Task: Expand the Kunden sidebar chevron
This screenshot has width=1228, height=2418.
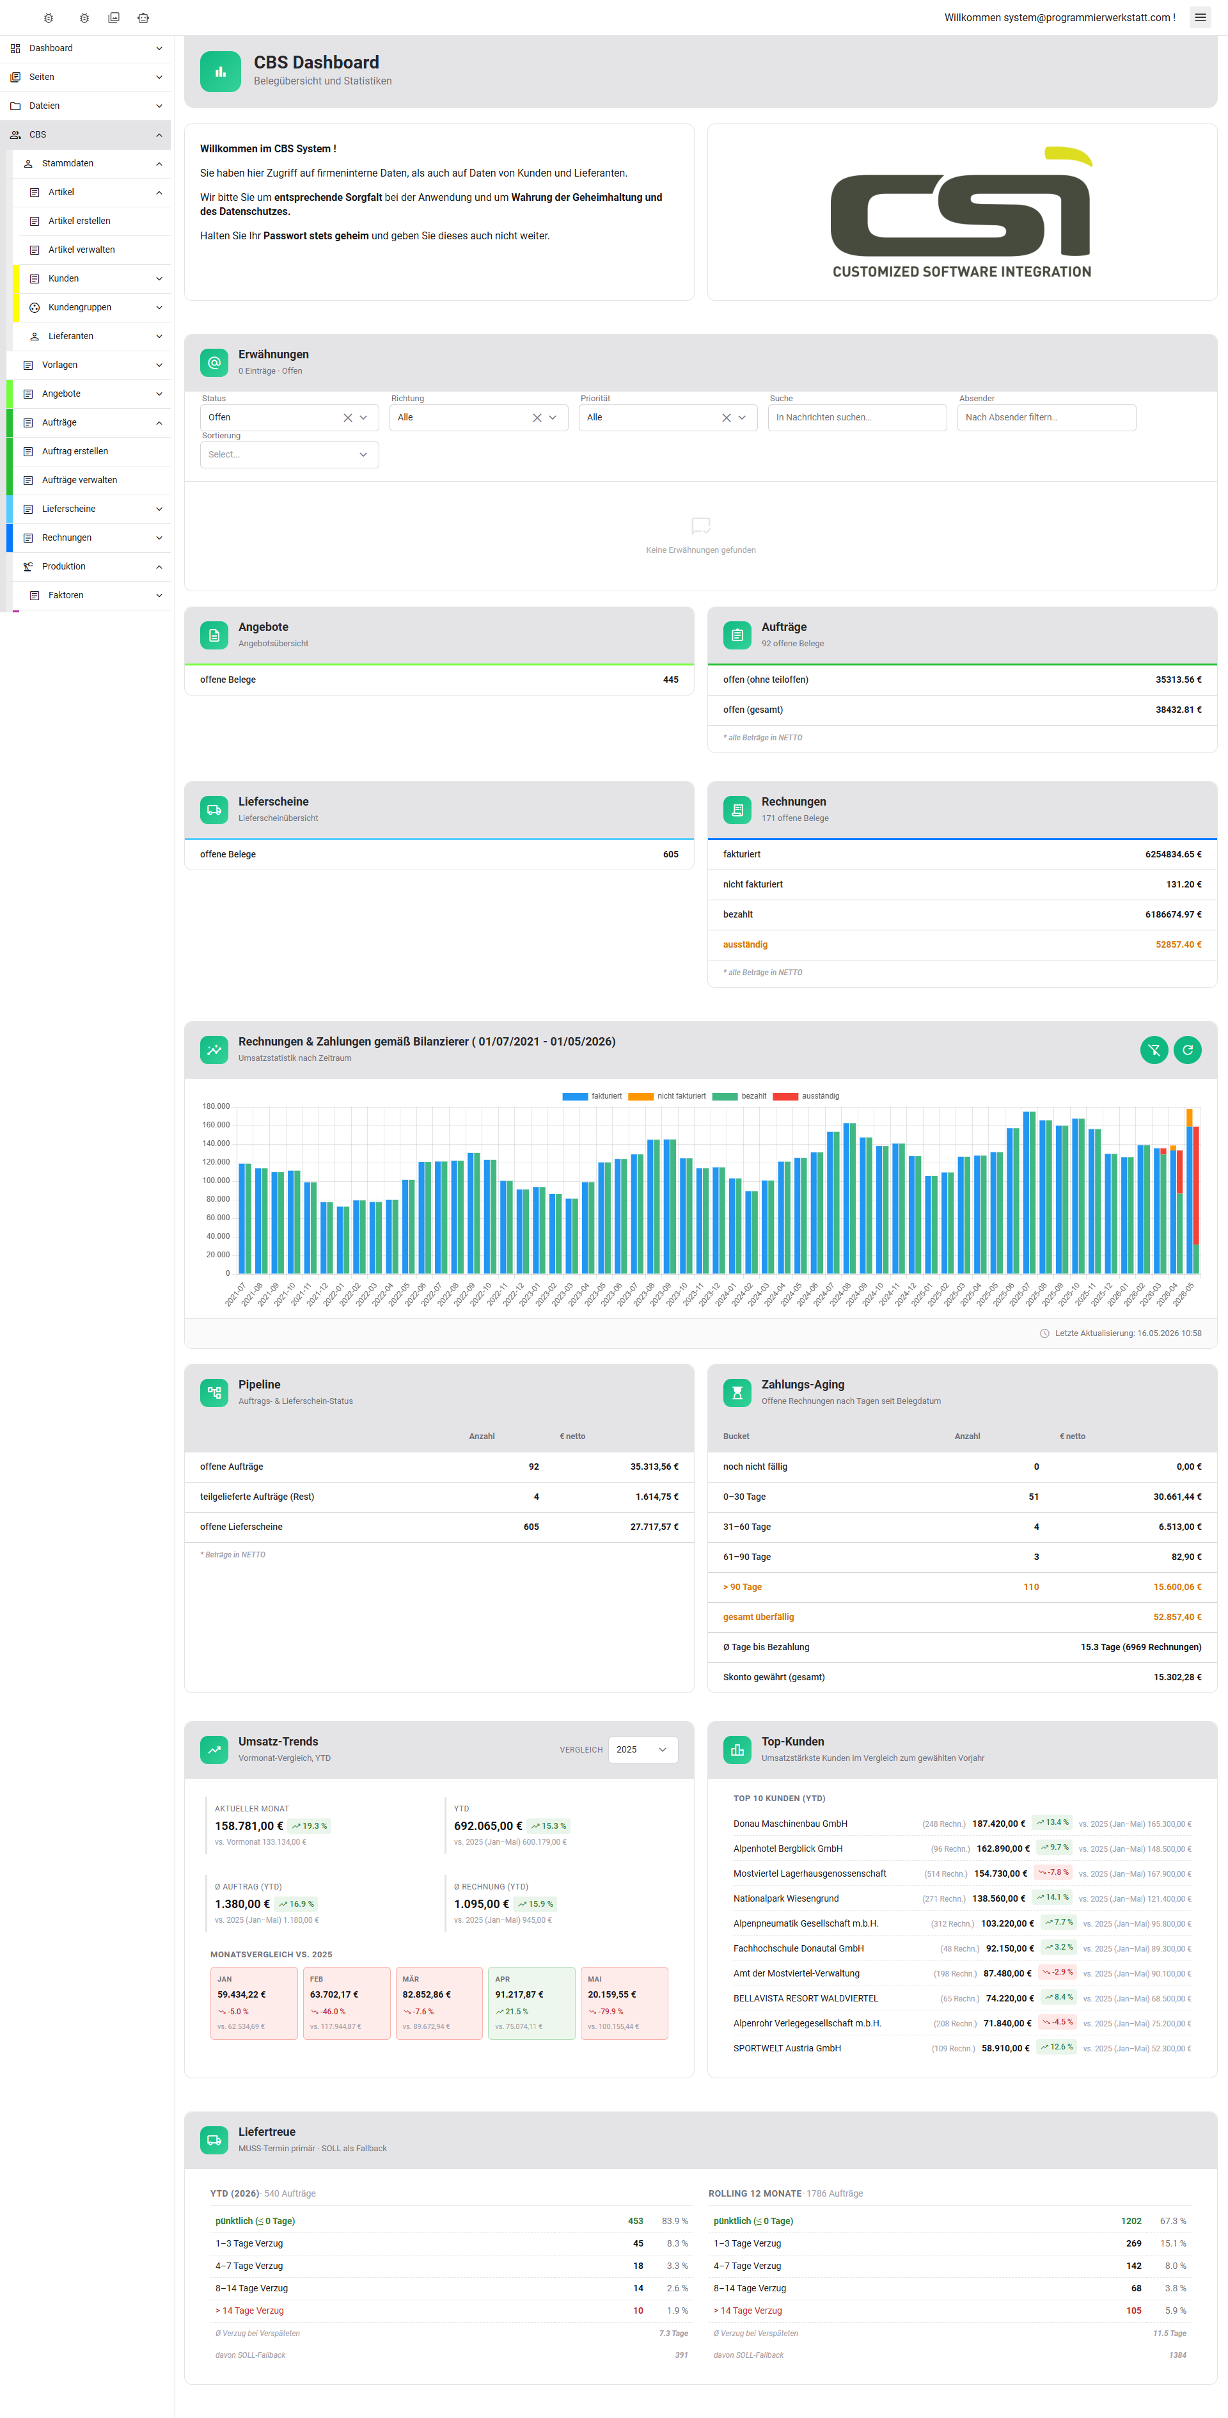Action: pyautogui.click(x=159, y=279)
